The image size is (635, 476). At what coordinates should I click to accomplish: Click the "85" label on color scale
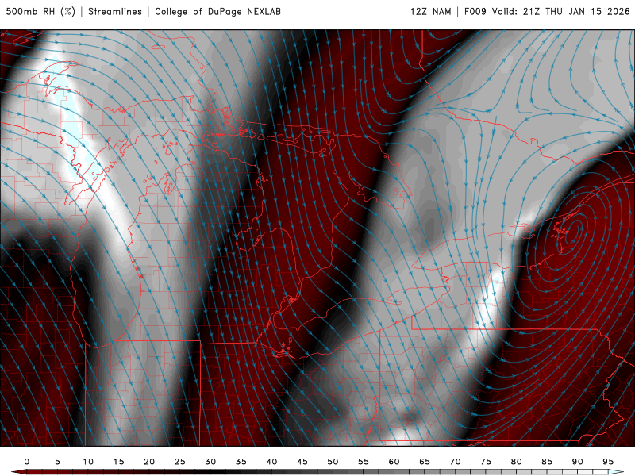pyautogui.click(x=547, y=462)
